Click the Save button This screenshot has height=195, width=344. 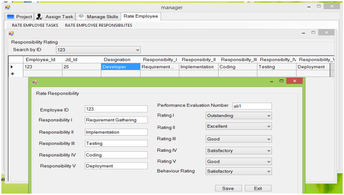(x=228, y=189)
